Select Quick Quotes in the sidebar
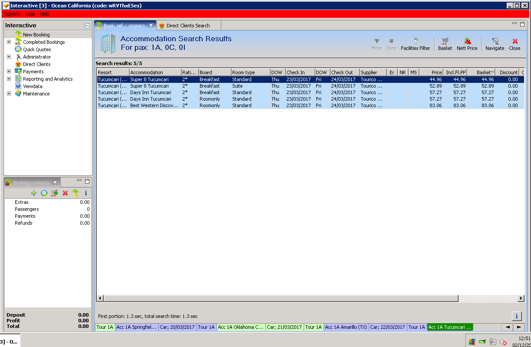This screenshot has height=347, width=531. (x=37, y=49)
